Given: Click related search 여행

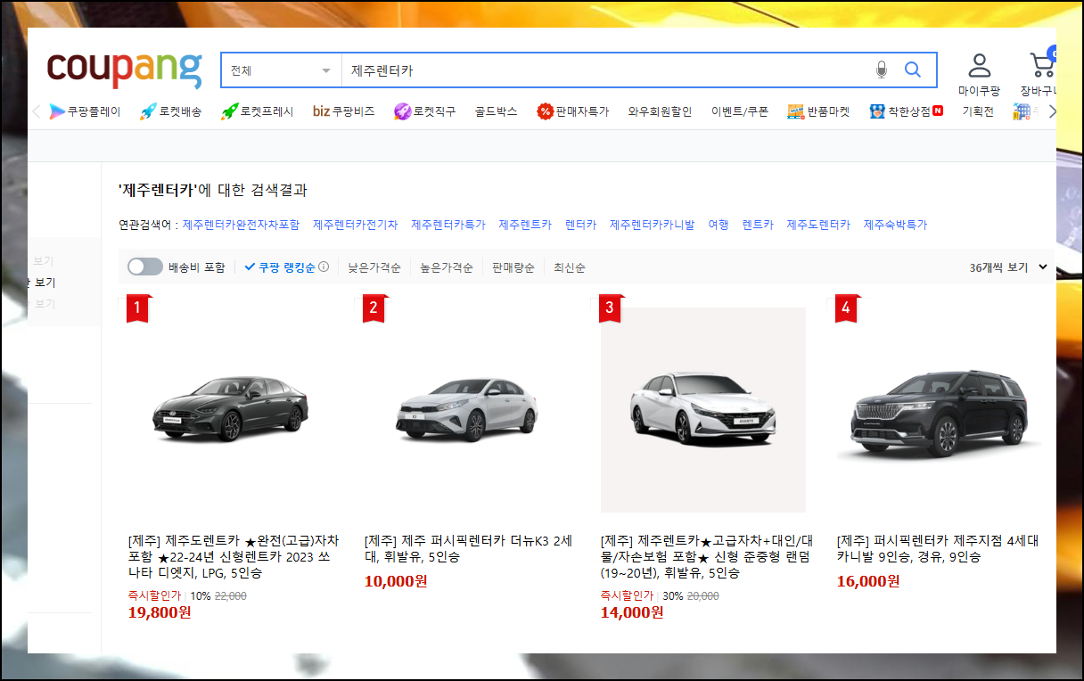Looking at the screenshot, I should coord(719,225).
